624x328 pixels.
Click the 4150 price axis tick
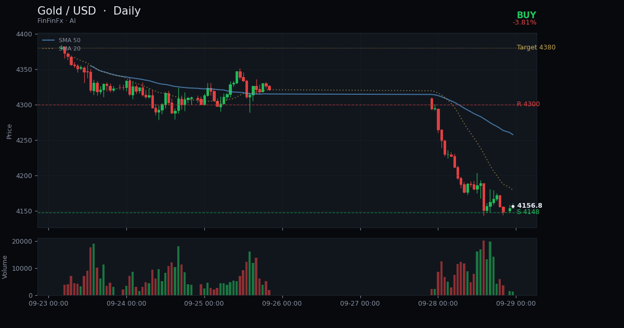coord(24,211)
